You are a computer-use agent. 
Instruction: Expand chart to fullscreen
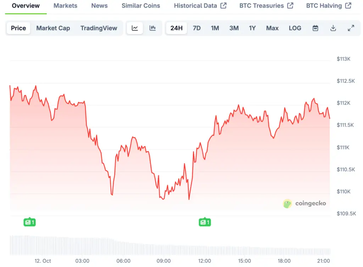(351, 28)
